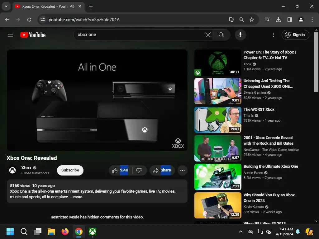Click the browser address bar URL
319x239 pixels.
click(x=84, y=20)
